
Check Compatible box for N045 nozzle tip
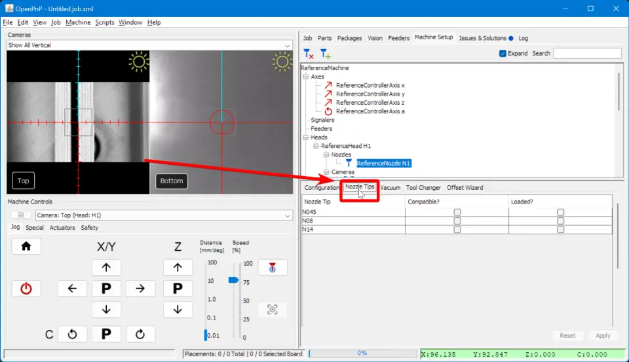click(457, 212)
